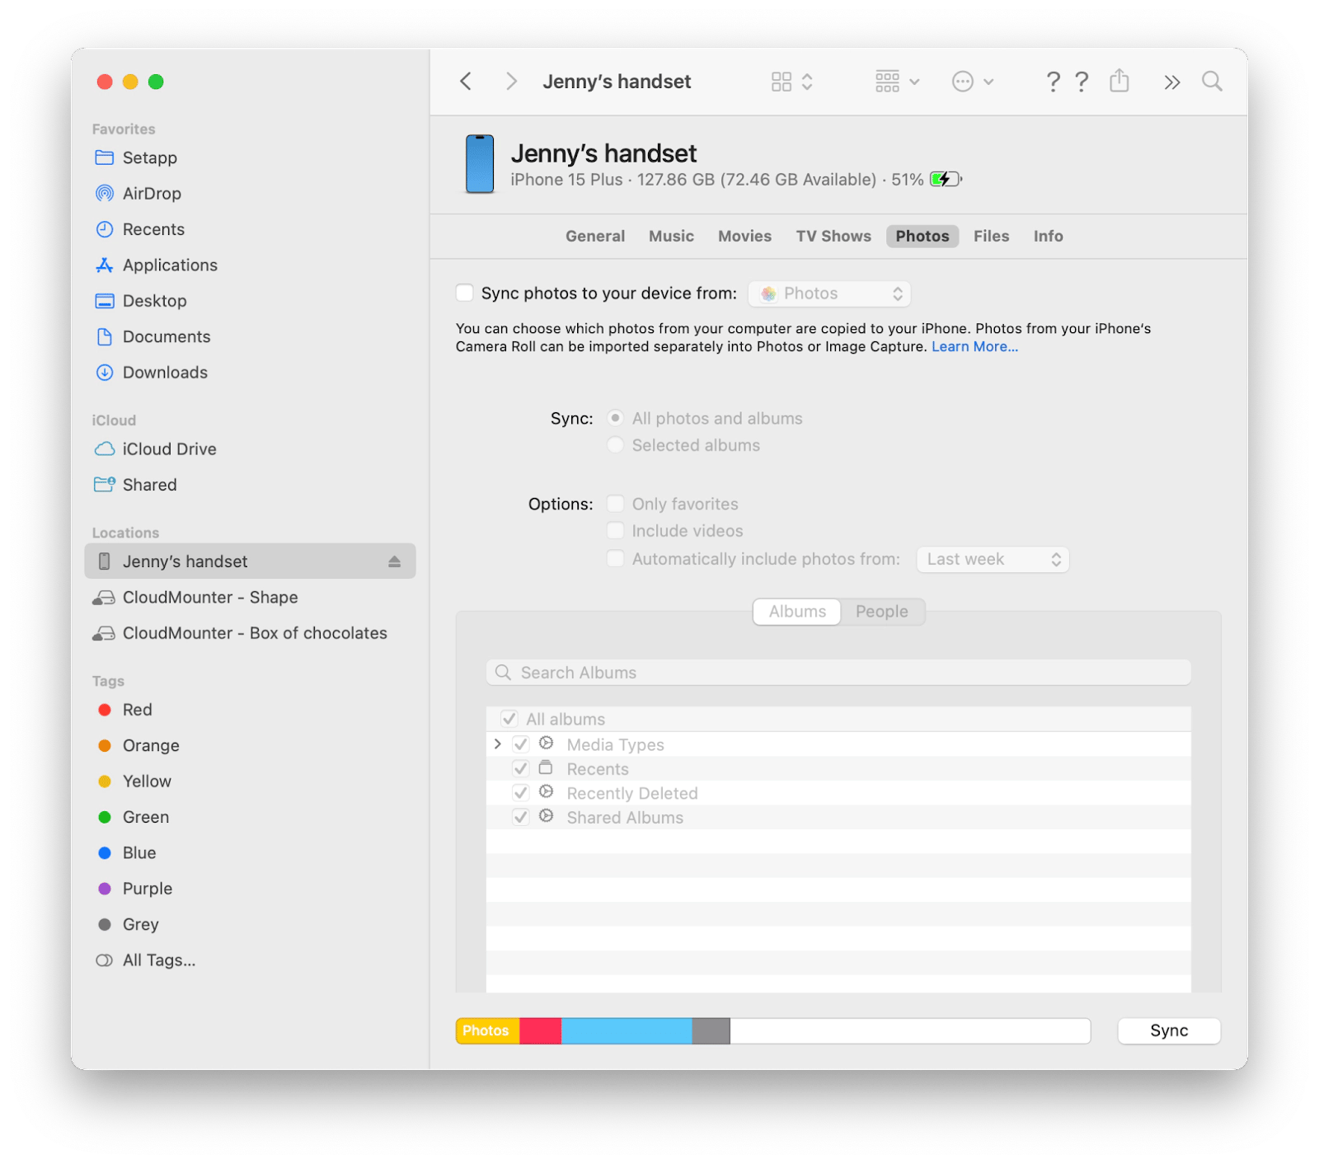Select Selected albums radio
Image resolution: width=1319 pixels, height=1164 pixels.
click(x=615, y=445)
